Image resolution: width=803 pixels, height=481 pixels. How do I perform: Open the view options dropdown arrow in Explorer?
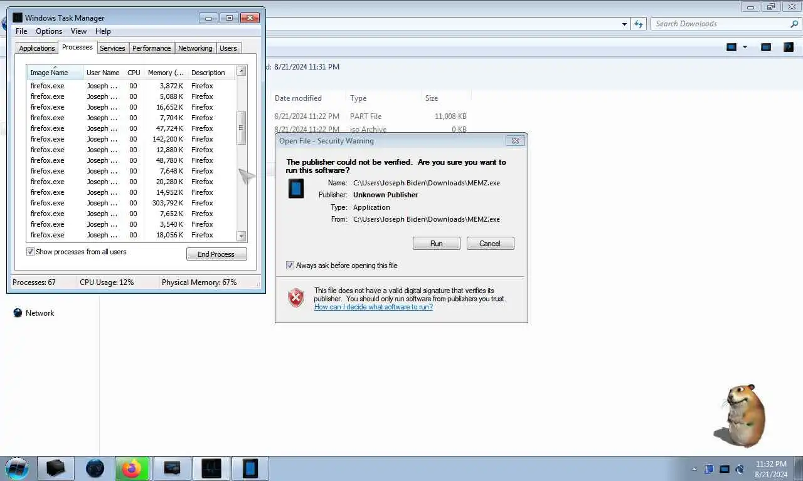(x=745, y=47)
